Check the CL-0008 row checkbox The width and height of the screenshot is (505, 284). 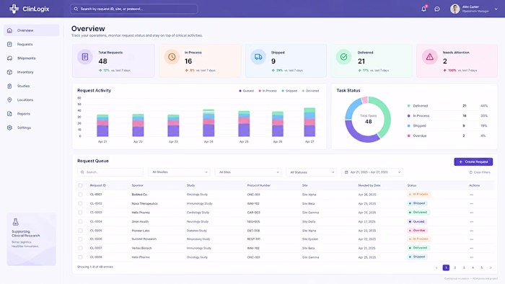pos(80,257)
